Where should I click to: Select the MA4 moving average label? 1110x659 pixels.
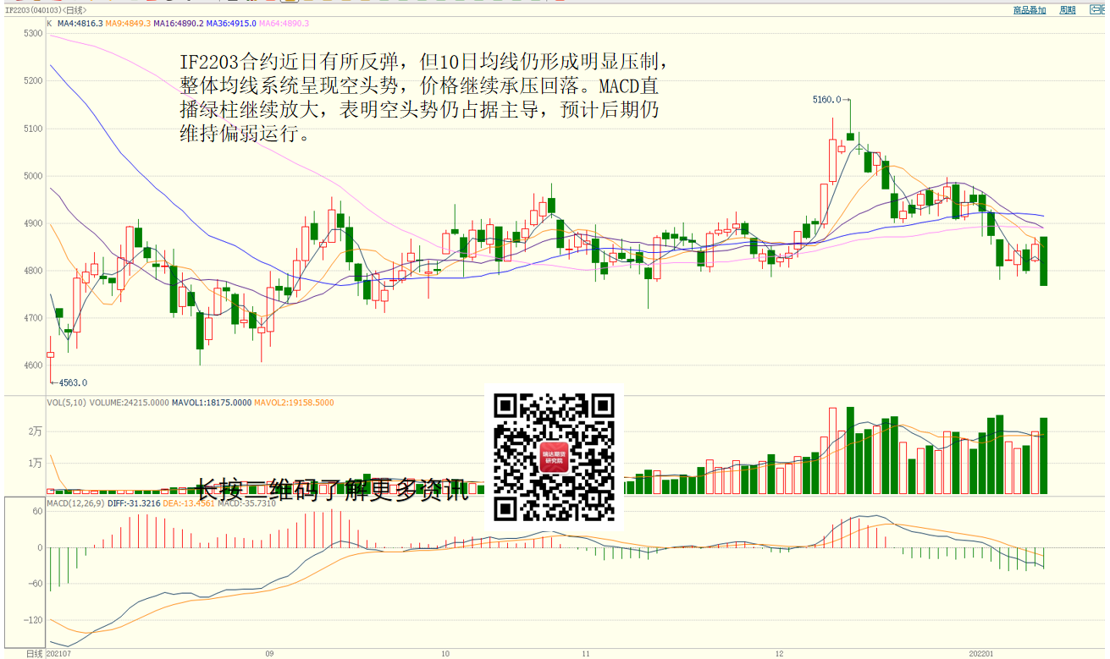pyautogui.click(x=80, y=24)
